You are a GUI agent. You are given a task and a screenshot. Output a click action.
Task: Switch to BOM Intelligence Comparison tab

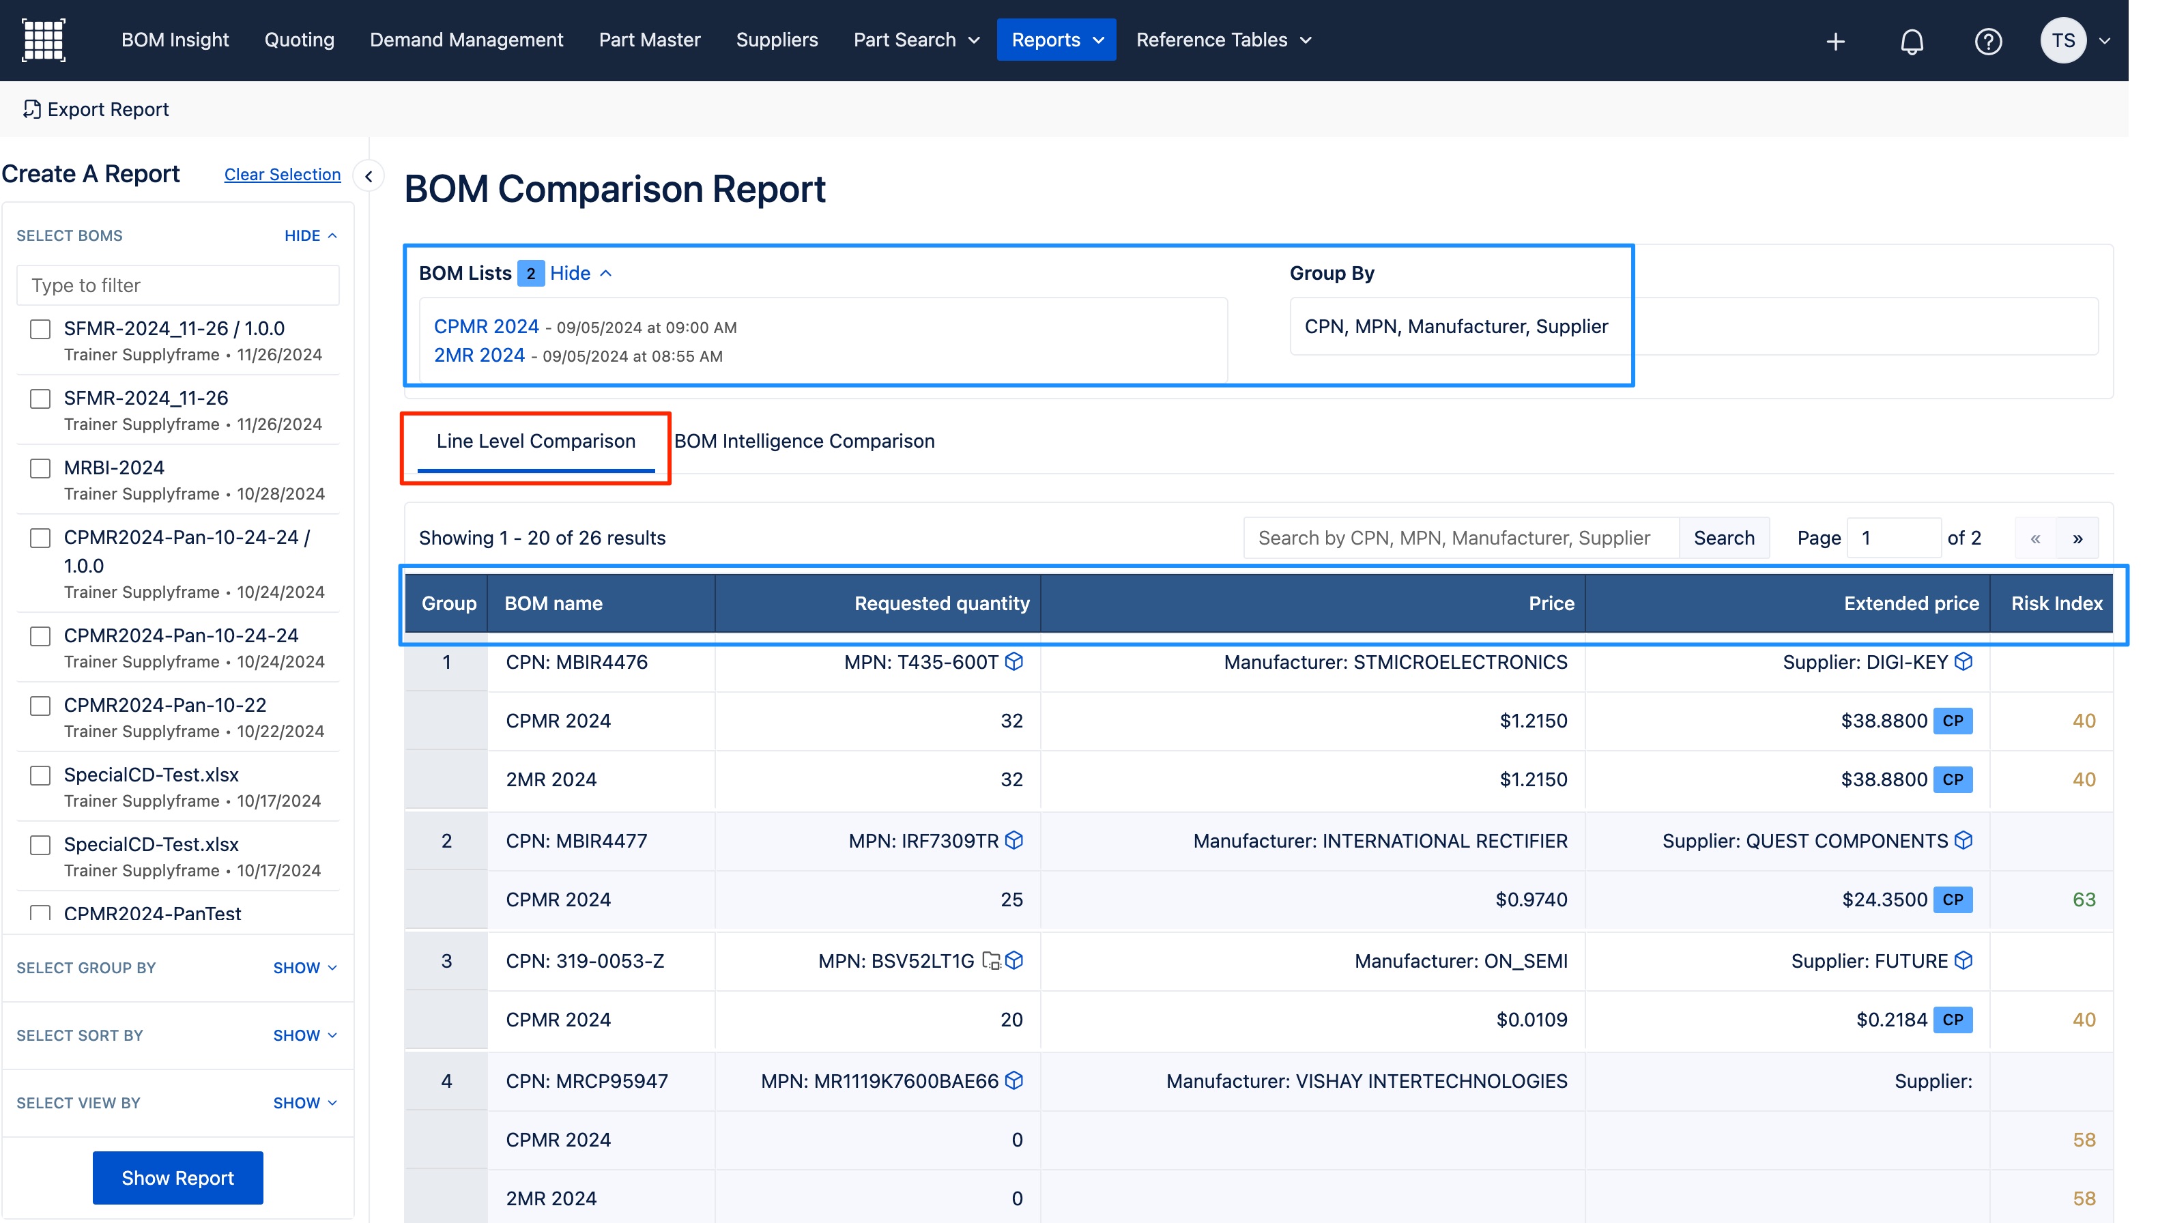tap(803, 442)
